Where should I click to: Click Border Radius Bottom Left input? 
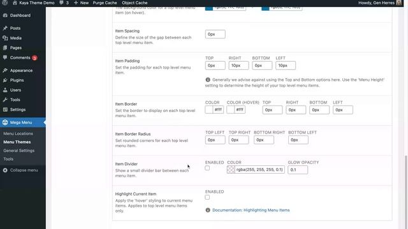point(298,140)
